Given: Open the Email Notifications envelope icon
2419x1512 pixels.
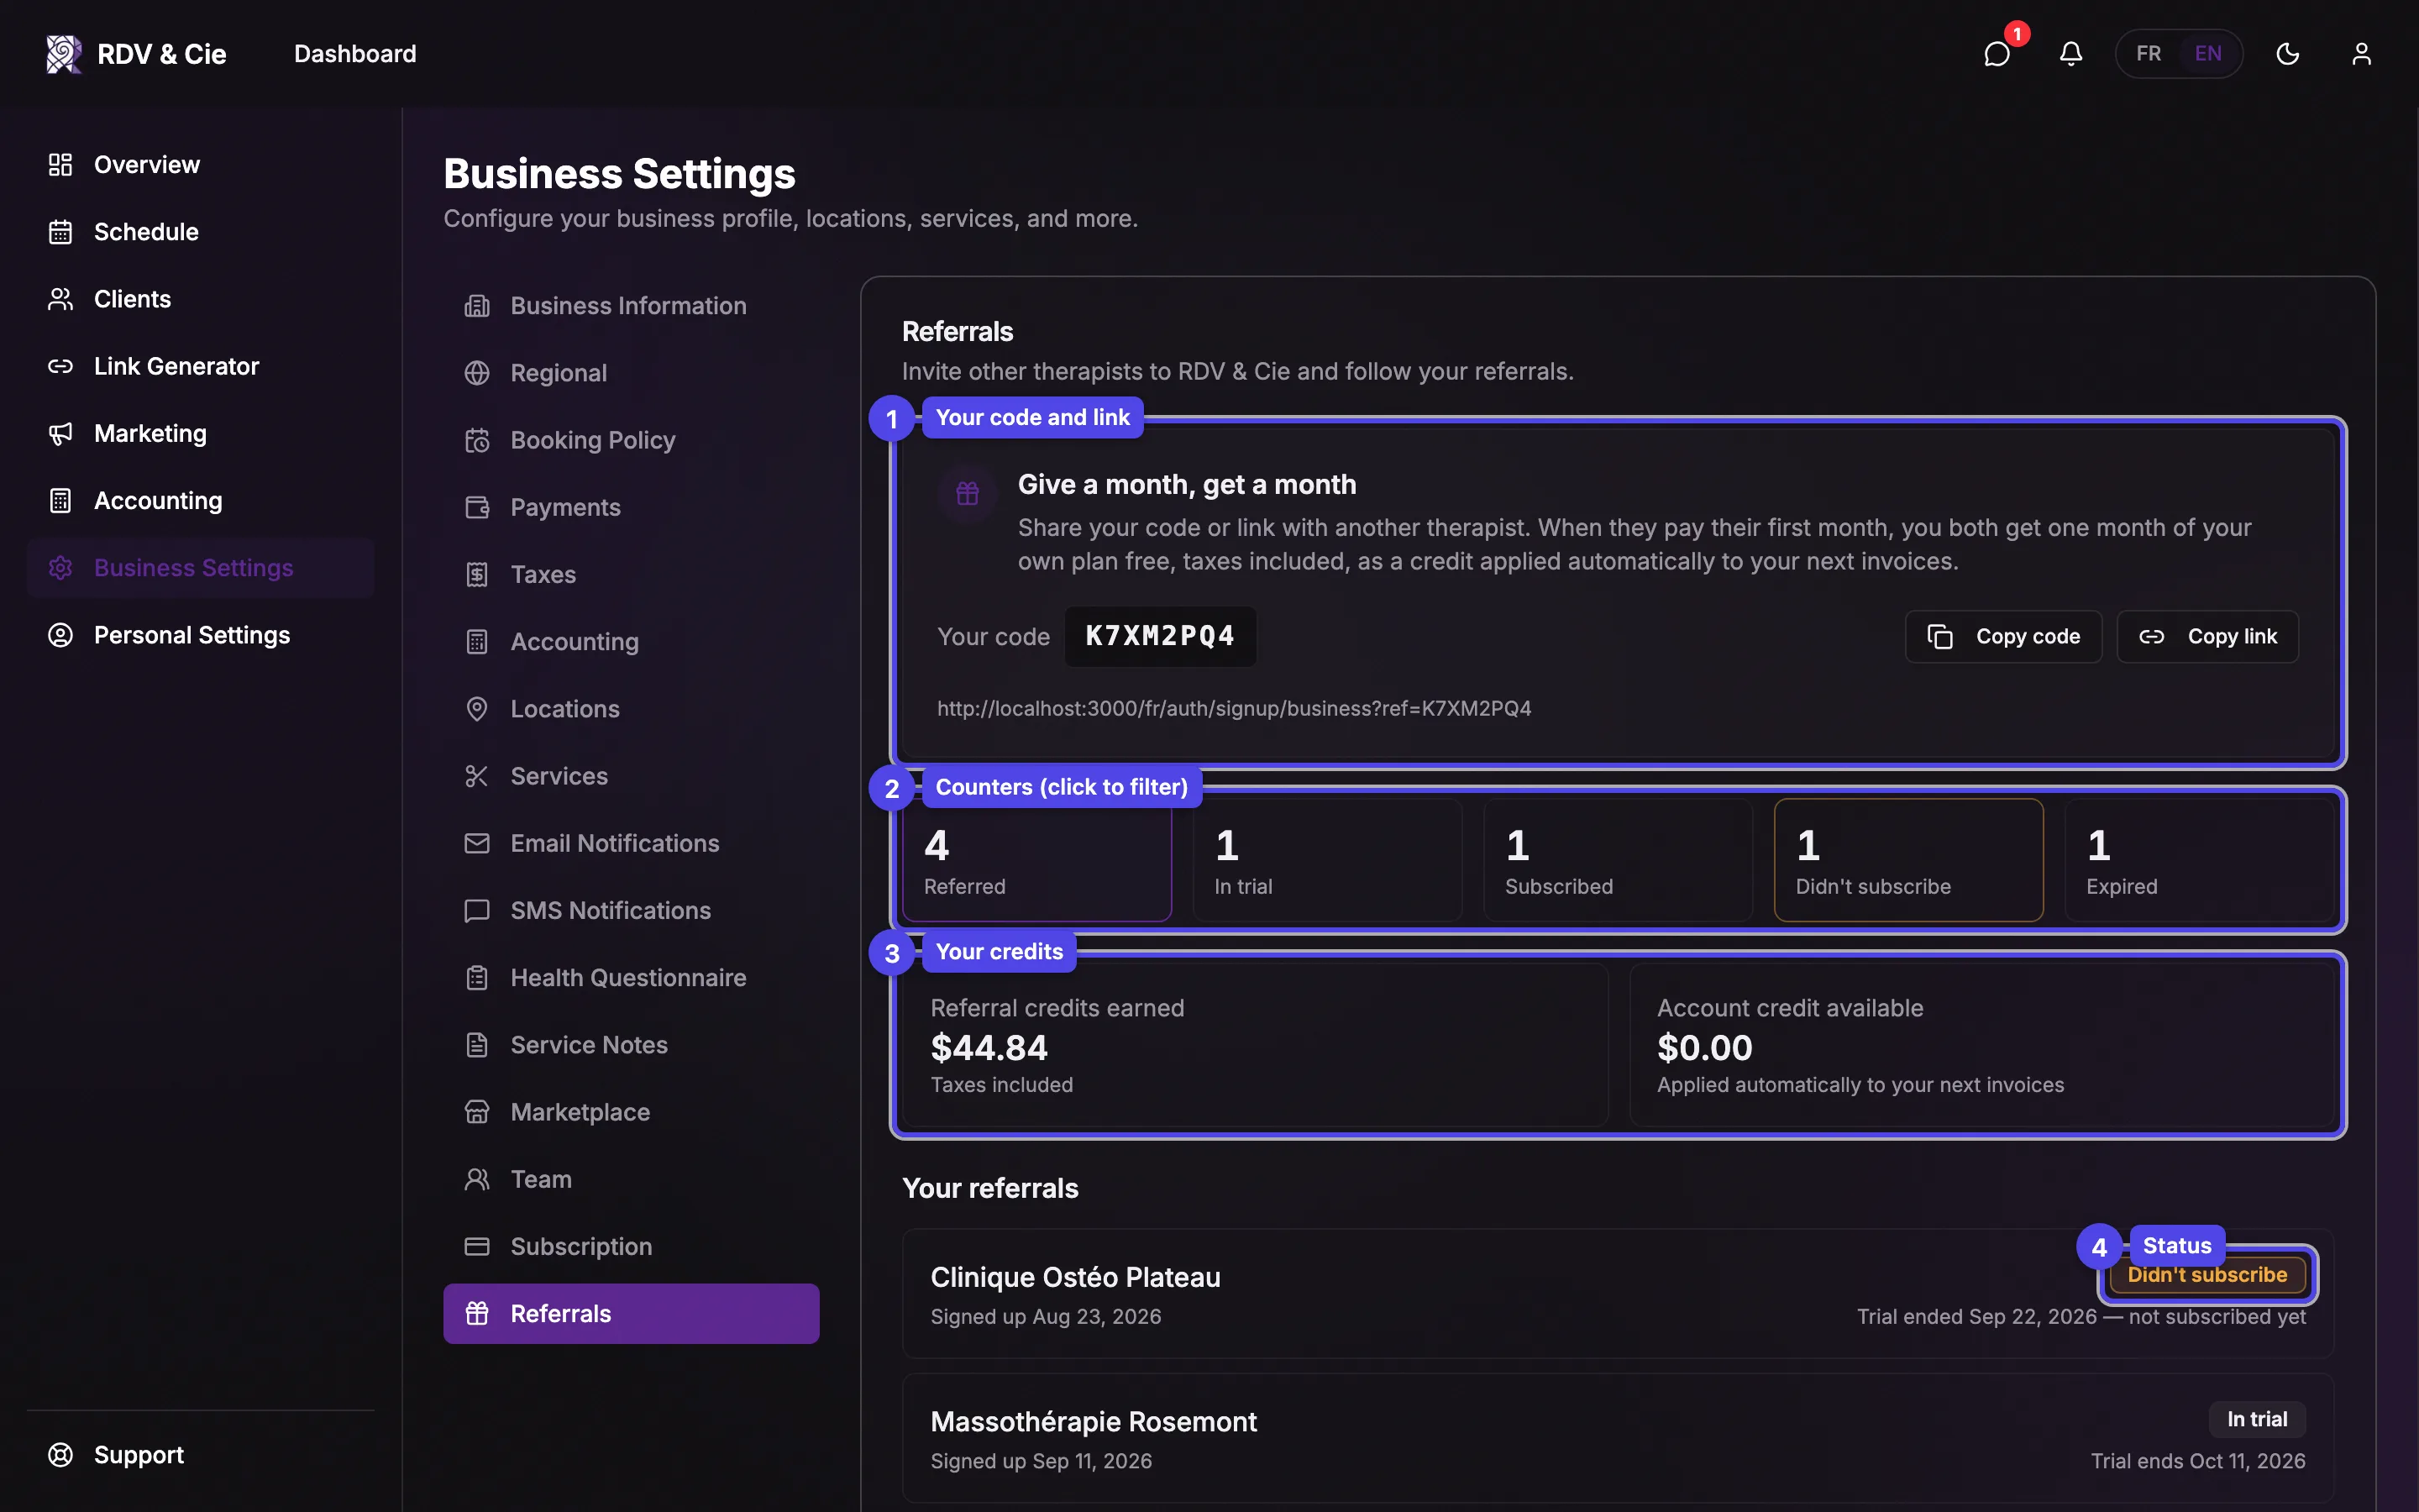Looking at the screenshot, I should point(477,843).
